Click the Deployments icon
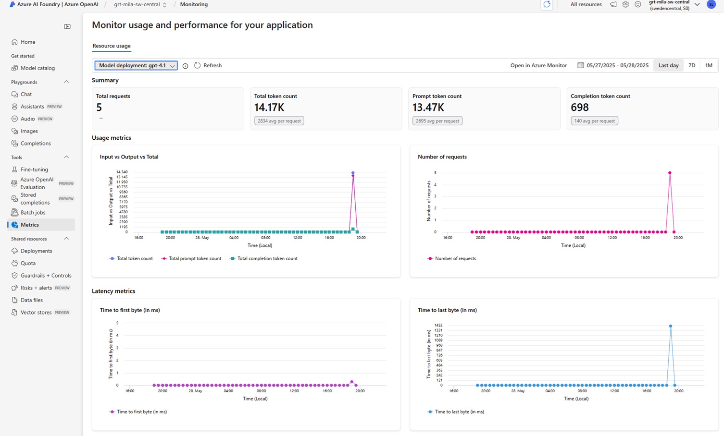724x436 pixels. (x=14, y=251)
